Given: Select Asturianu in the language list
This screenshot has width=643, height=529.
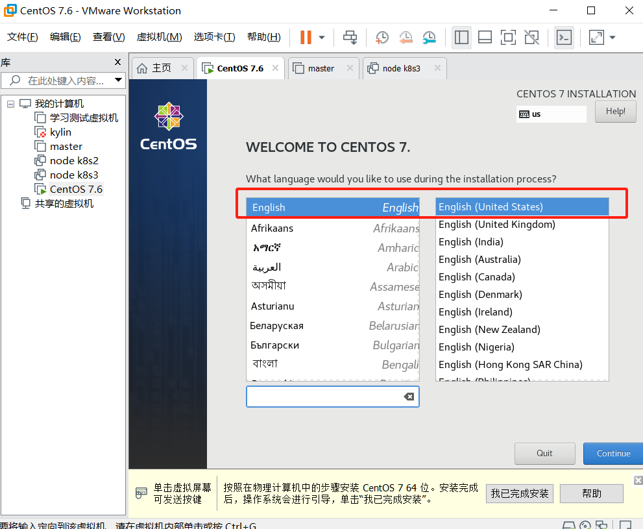Looking at the screenshot, I should 333,306.
